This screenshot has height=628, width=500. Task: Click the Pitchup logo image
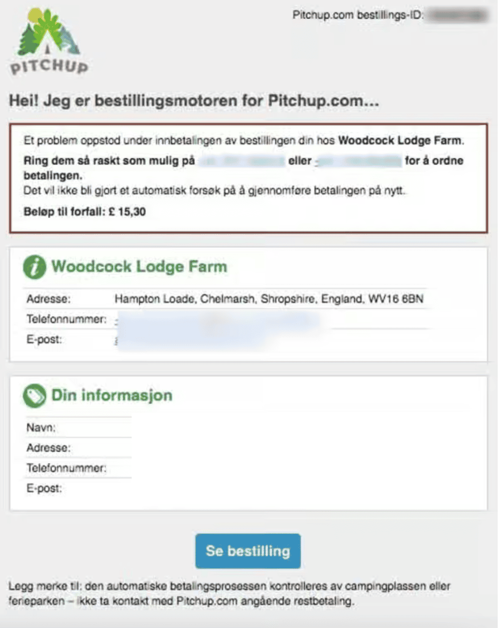49,41
